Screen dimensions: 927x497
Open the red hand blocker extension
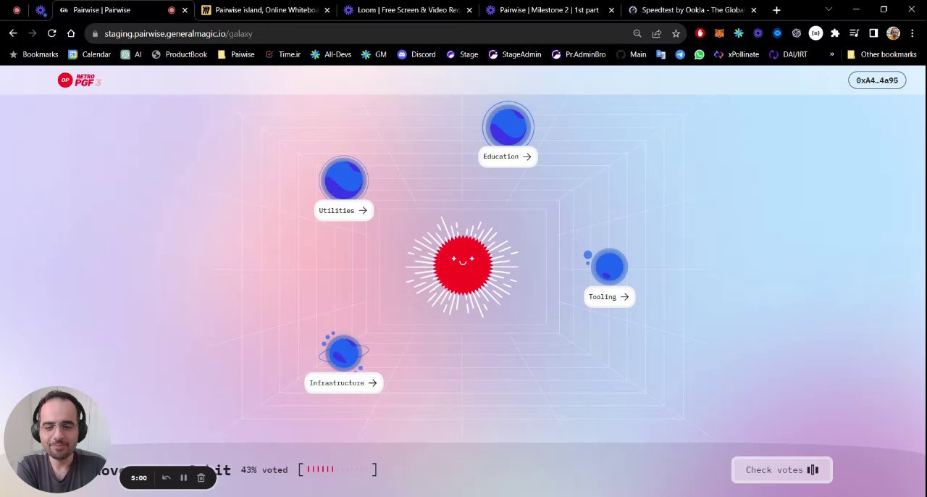[700, 33]
